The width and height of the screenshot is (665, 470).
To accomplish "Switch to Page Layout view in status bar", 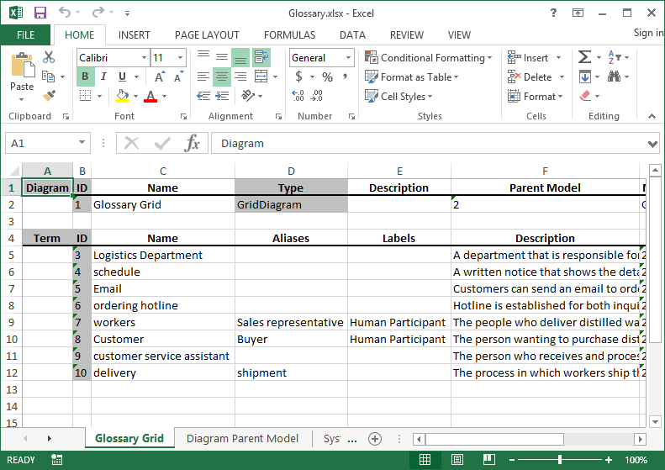I will point(457,460).
